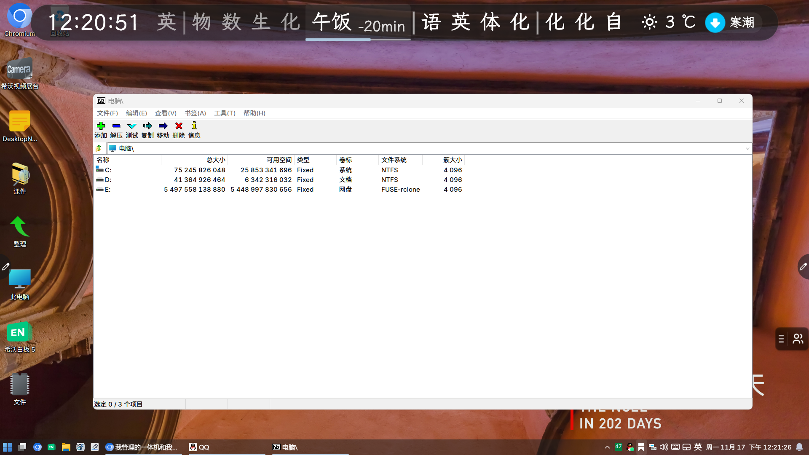Open the 文件(F) menu

point(107,113)
